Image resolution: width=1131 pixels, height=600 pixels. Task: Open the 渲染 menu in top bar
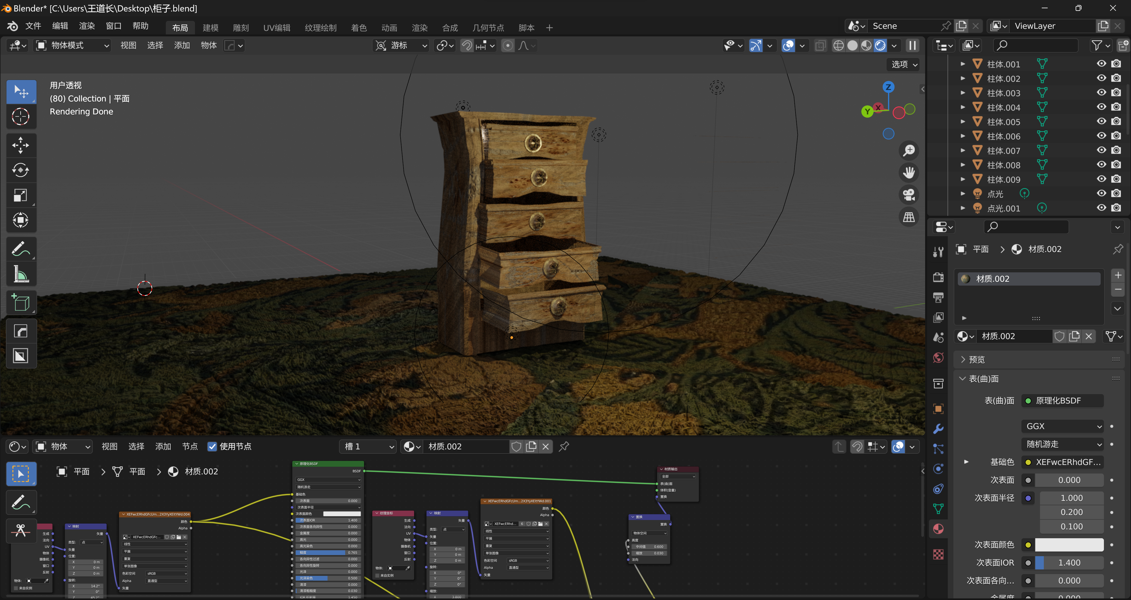[x=87, y=26]
